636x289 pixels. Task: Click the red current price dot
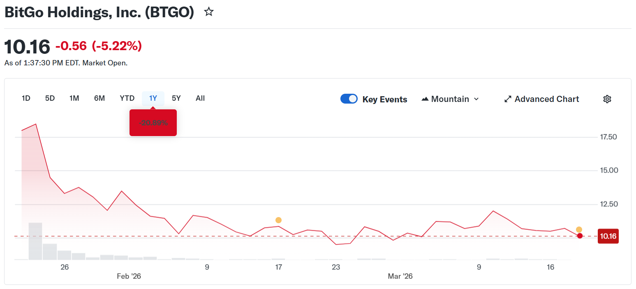(x=580, y=236)
